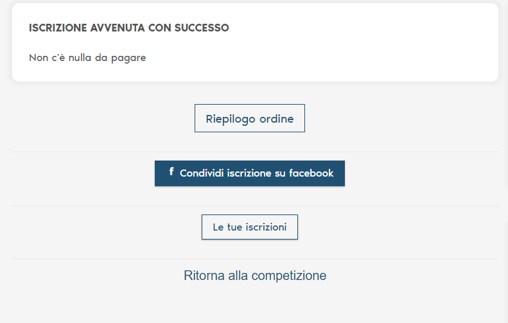Return to the competition page
This screenshot has height=323, width=508.
pos(255,276)
